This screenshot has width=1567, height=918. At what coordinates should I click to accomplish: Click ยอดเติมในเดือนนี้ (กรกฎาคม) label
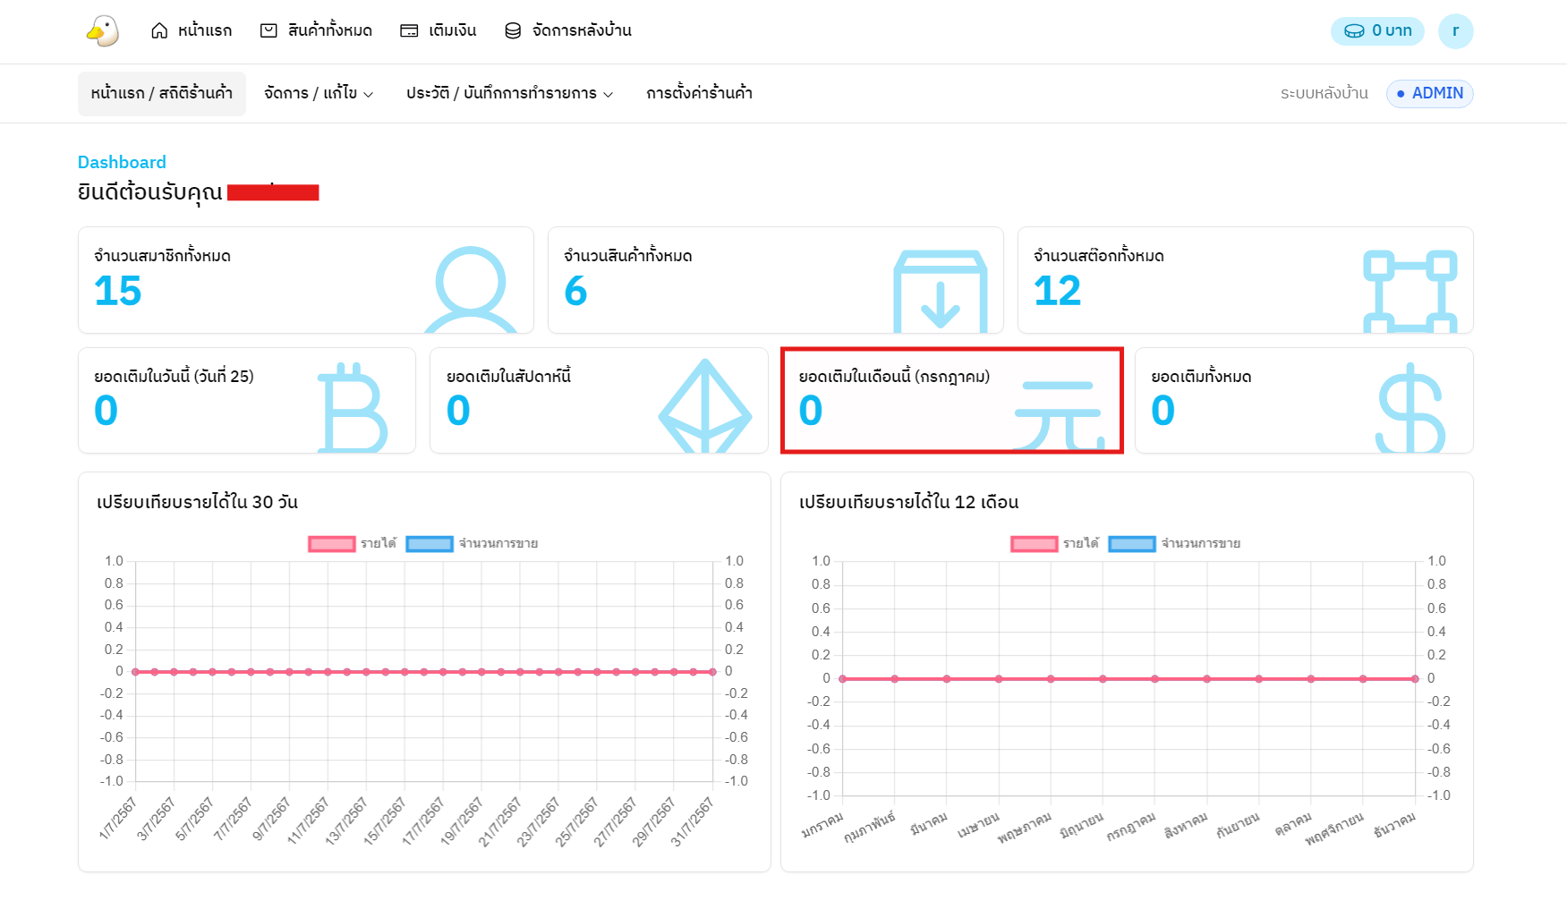pos(894,377)
